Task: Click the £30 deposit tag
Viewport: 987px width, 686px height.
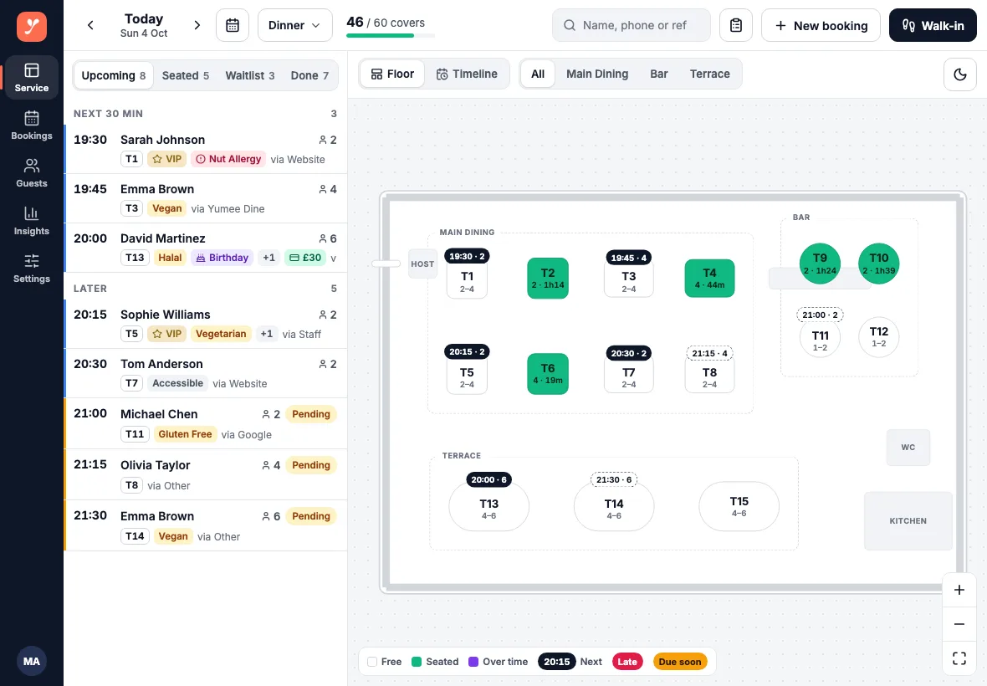Action: tap(305, 258)
